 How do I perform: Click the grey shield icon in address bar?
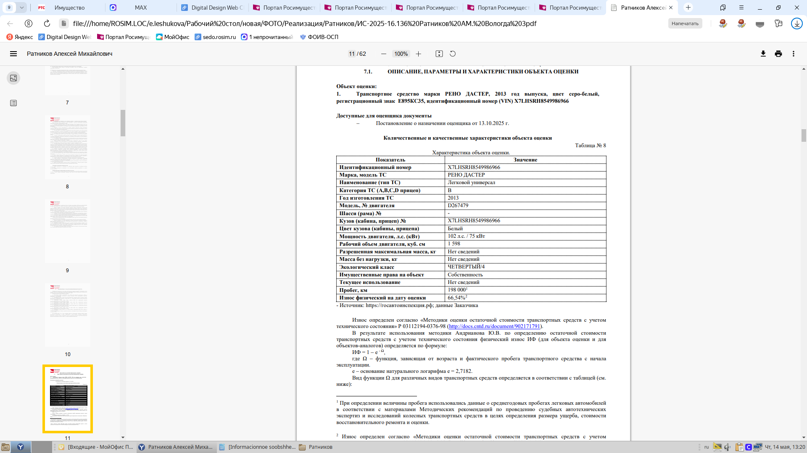click(x=760, y=24)
